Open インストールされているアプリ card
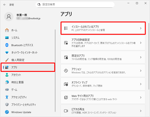Screen dimensions: 150x117 pyautogui.click(x=103, y=28)
